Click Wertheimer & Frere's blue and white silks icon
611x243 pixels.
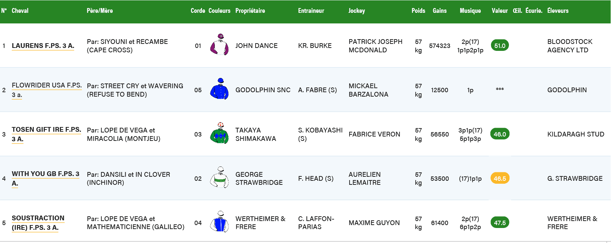point(219,222)
